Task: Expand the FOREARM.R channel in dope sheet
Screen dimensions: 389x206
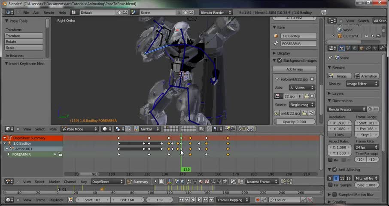Action: pos(9,154)
